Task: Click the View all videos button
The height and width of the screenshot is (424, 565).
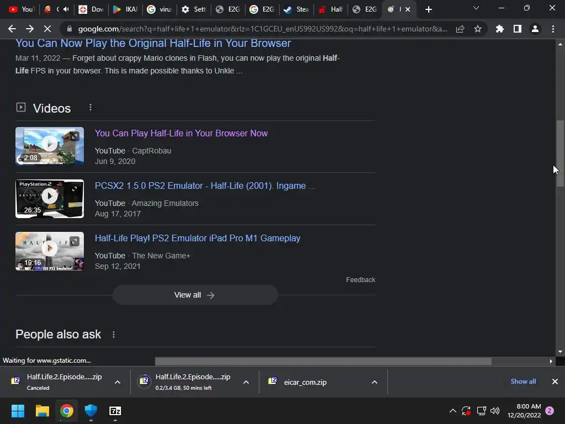Action: [x=195, y=295]
